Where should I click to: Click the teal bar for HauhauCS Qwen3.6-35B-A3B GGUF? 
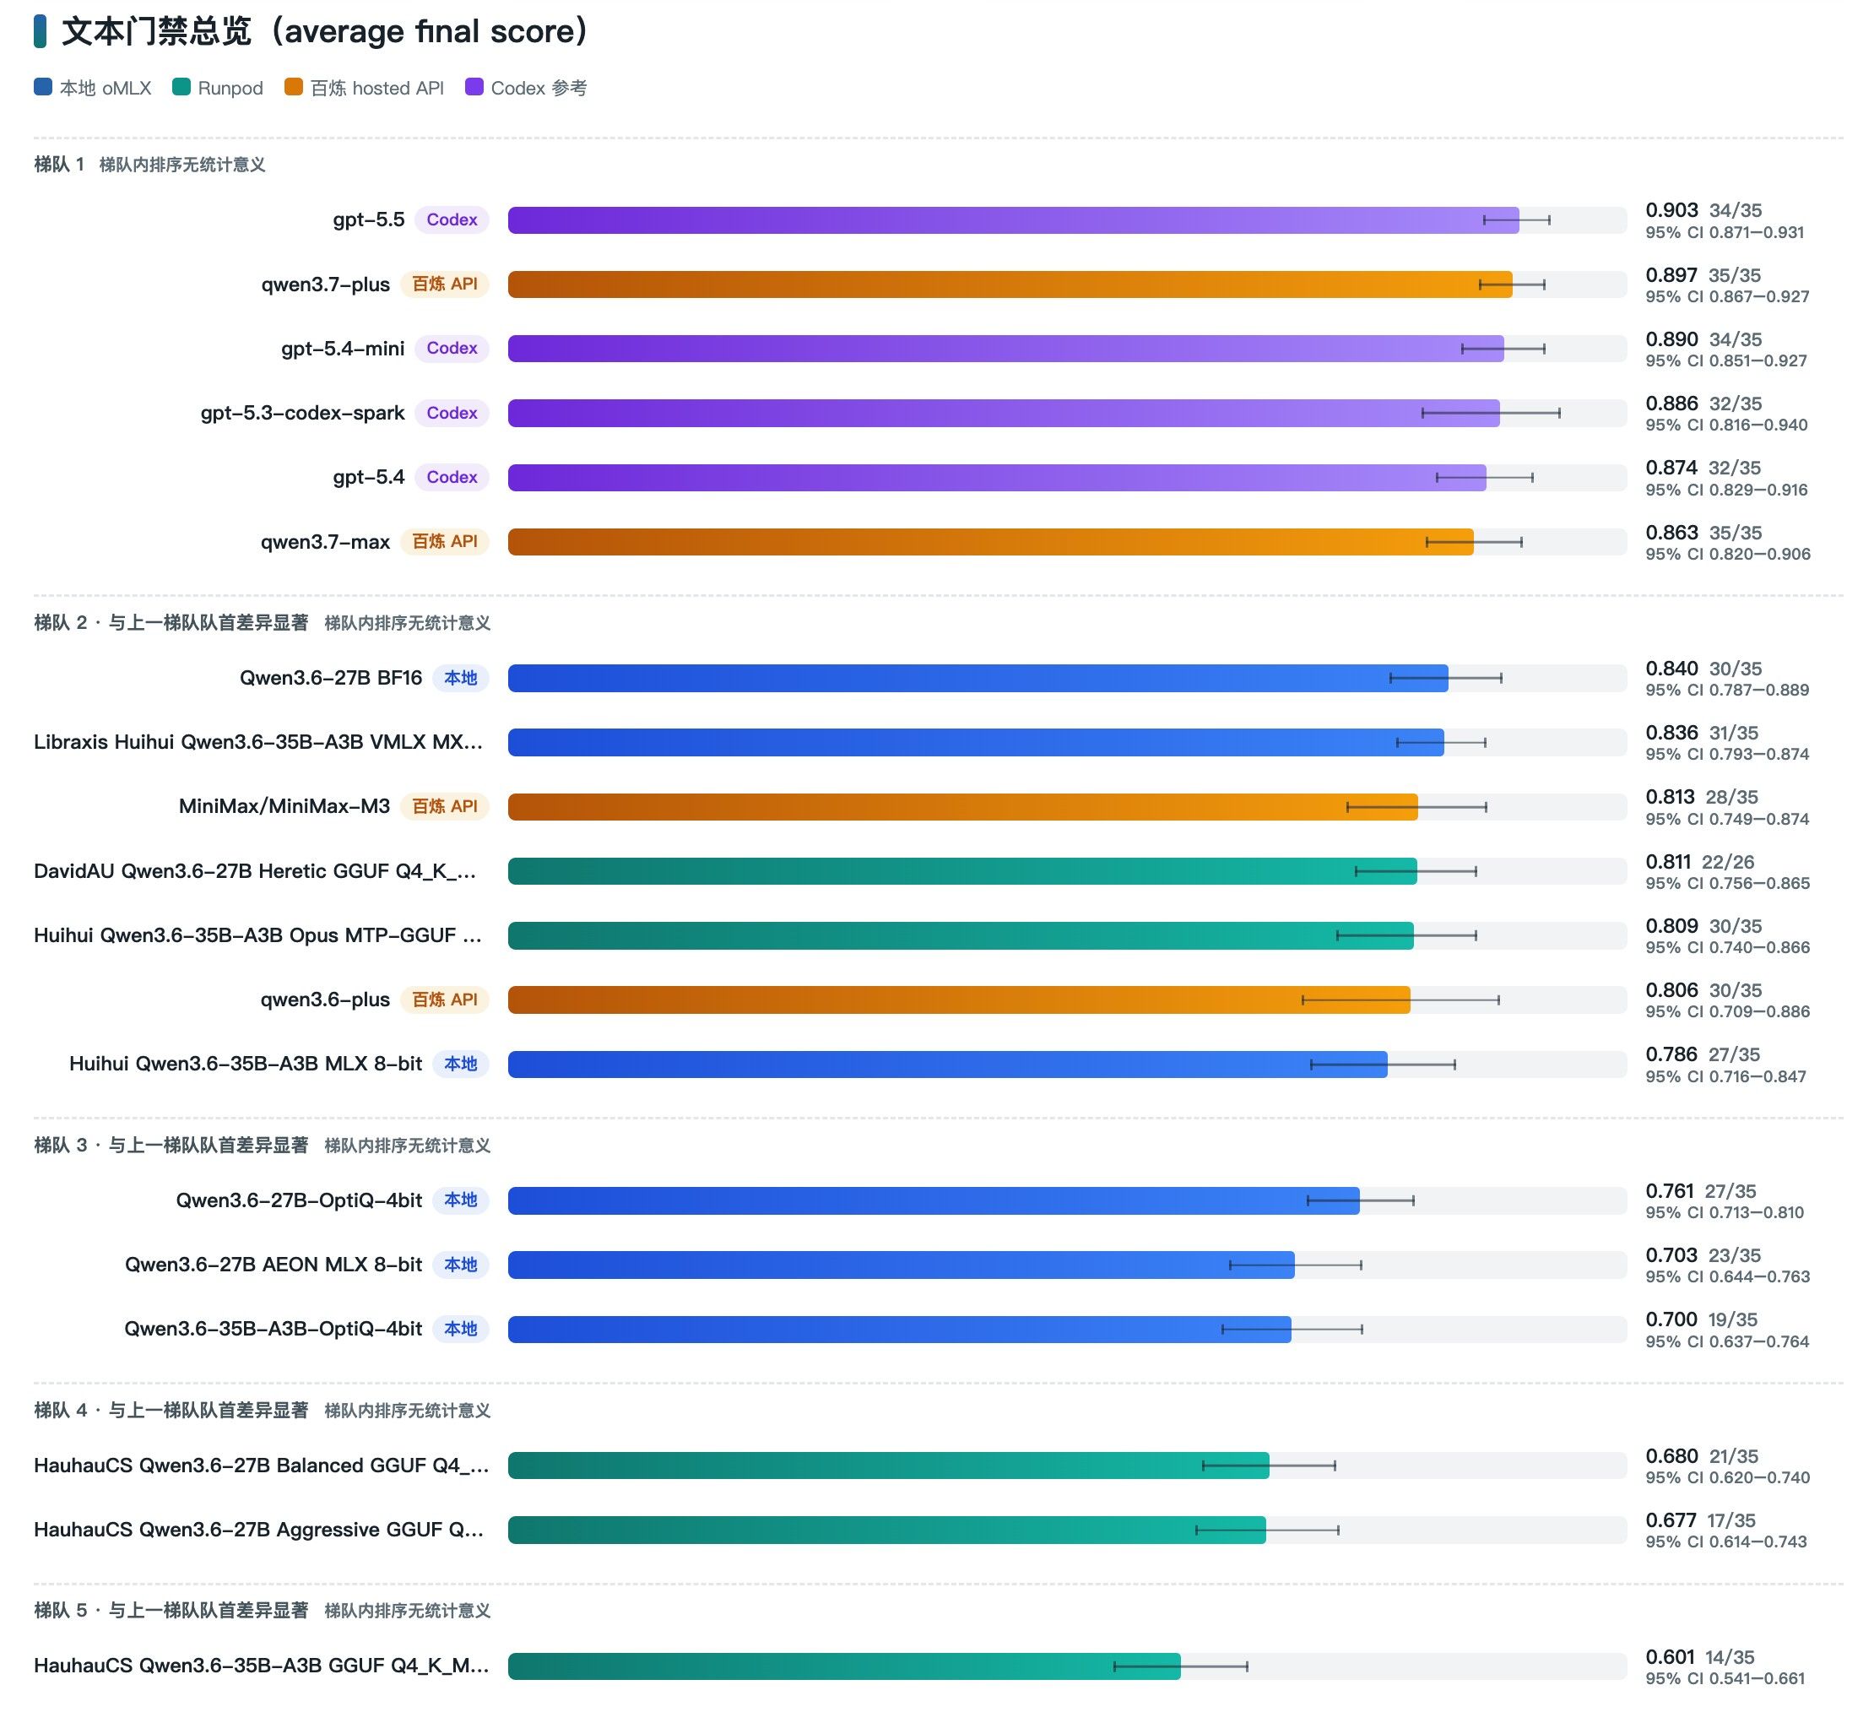[844, 1666]
